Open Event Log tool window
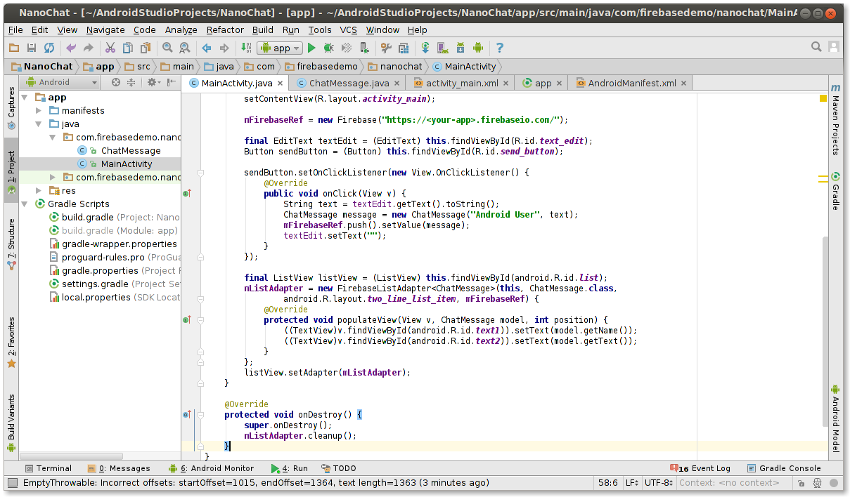Screen dimensions: 850x497 click(x=700, y=468)
